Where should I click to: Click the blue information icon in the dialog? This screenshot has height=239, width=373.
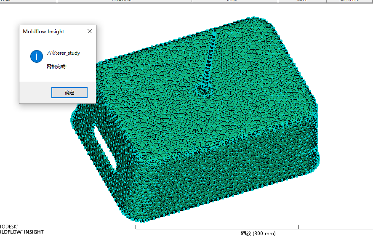tap(36, 56)
